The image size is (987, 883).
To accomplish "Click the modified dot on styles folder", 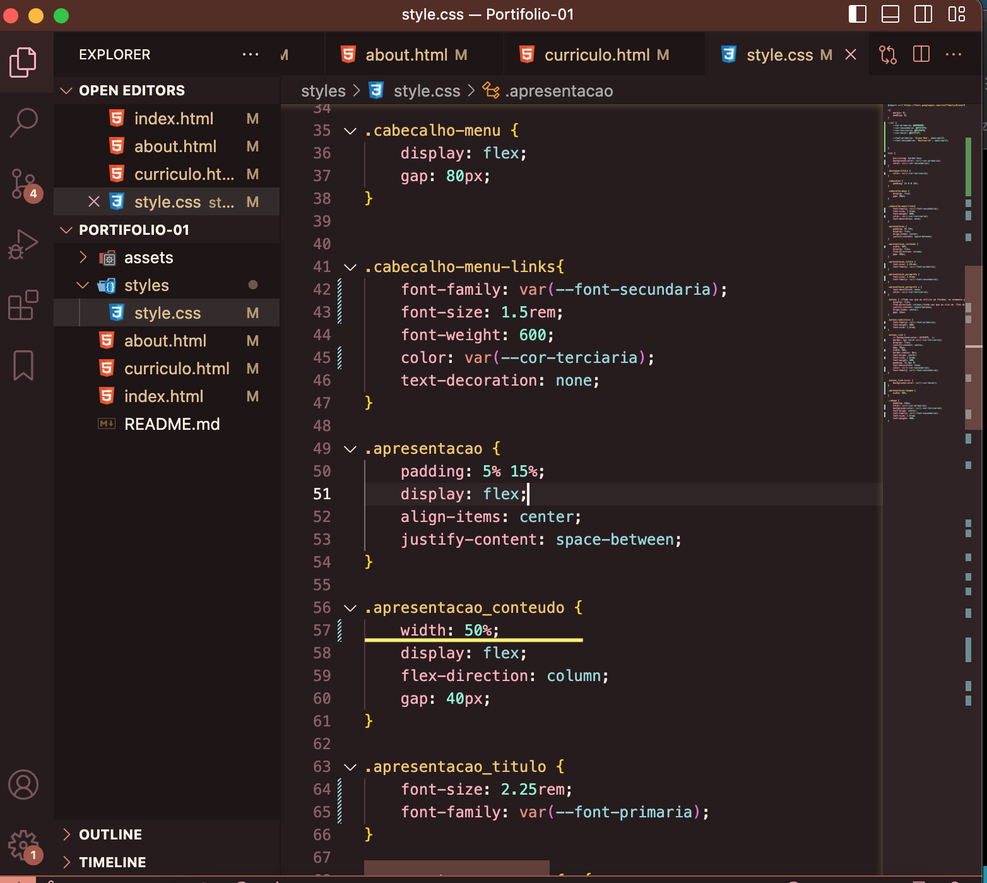I will pos(253,285).
